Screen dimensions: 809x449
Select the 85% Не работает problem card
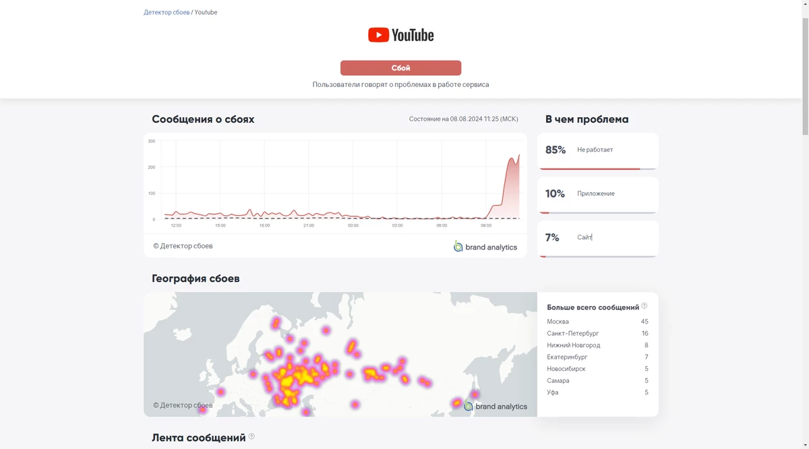click(x=597, y=151)
